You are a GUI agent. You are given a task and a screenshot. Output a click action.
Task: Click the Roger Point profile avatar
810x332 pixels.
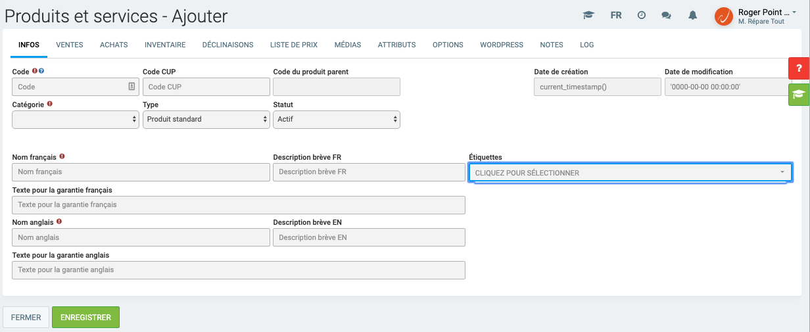(x=723, y=16)
